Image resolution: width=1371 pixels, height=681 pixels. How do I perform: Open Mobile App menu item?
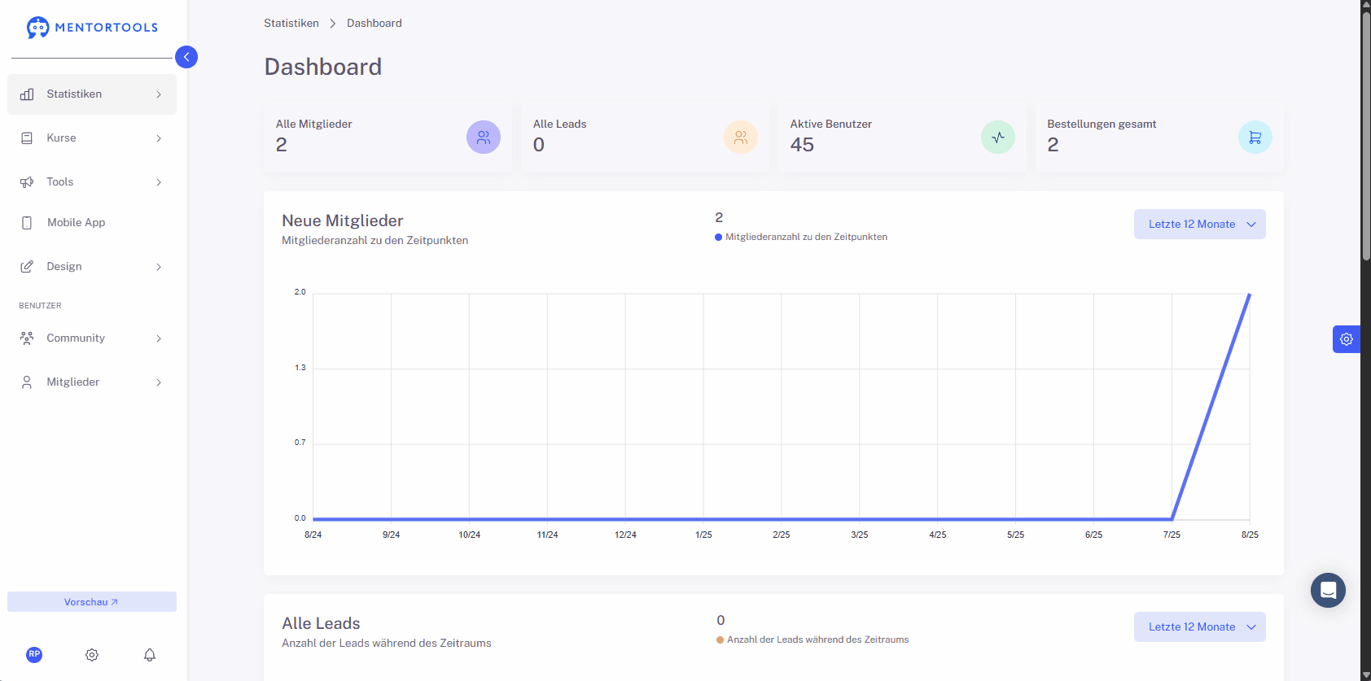pyautogui.click(x=92, y=223)
